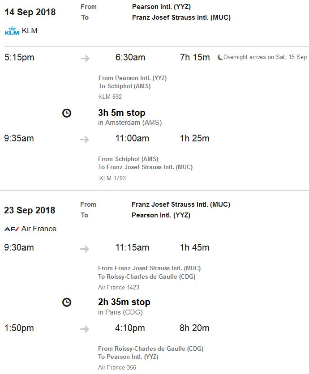
Task: Click the Air France 1423 flight number
Action: [x=119, y=287]
